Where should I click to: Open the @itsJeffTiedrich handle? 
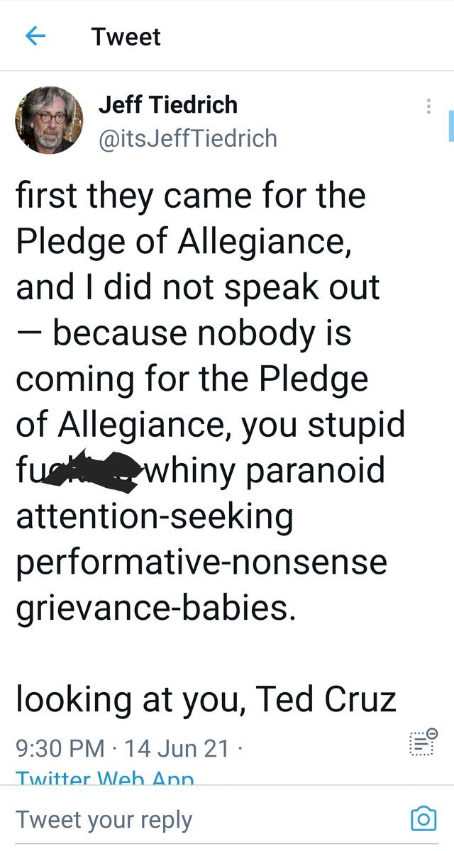187,138
